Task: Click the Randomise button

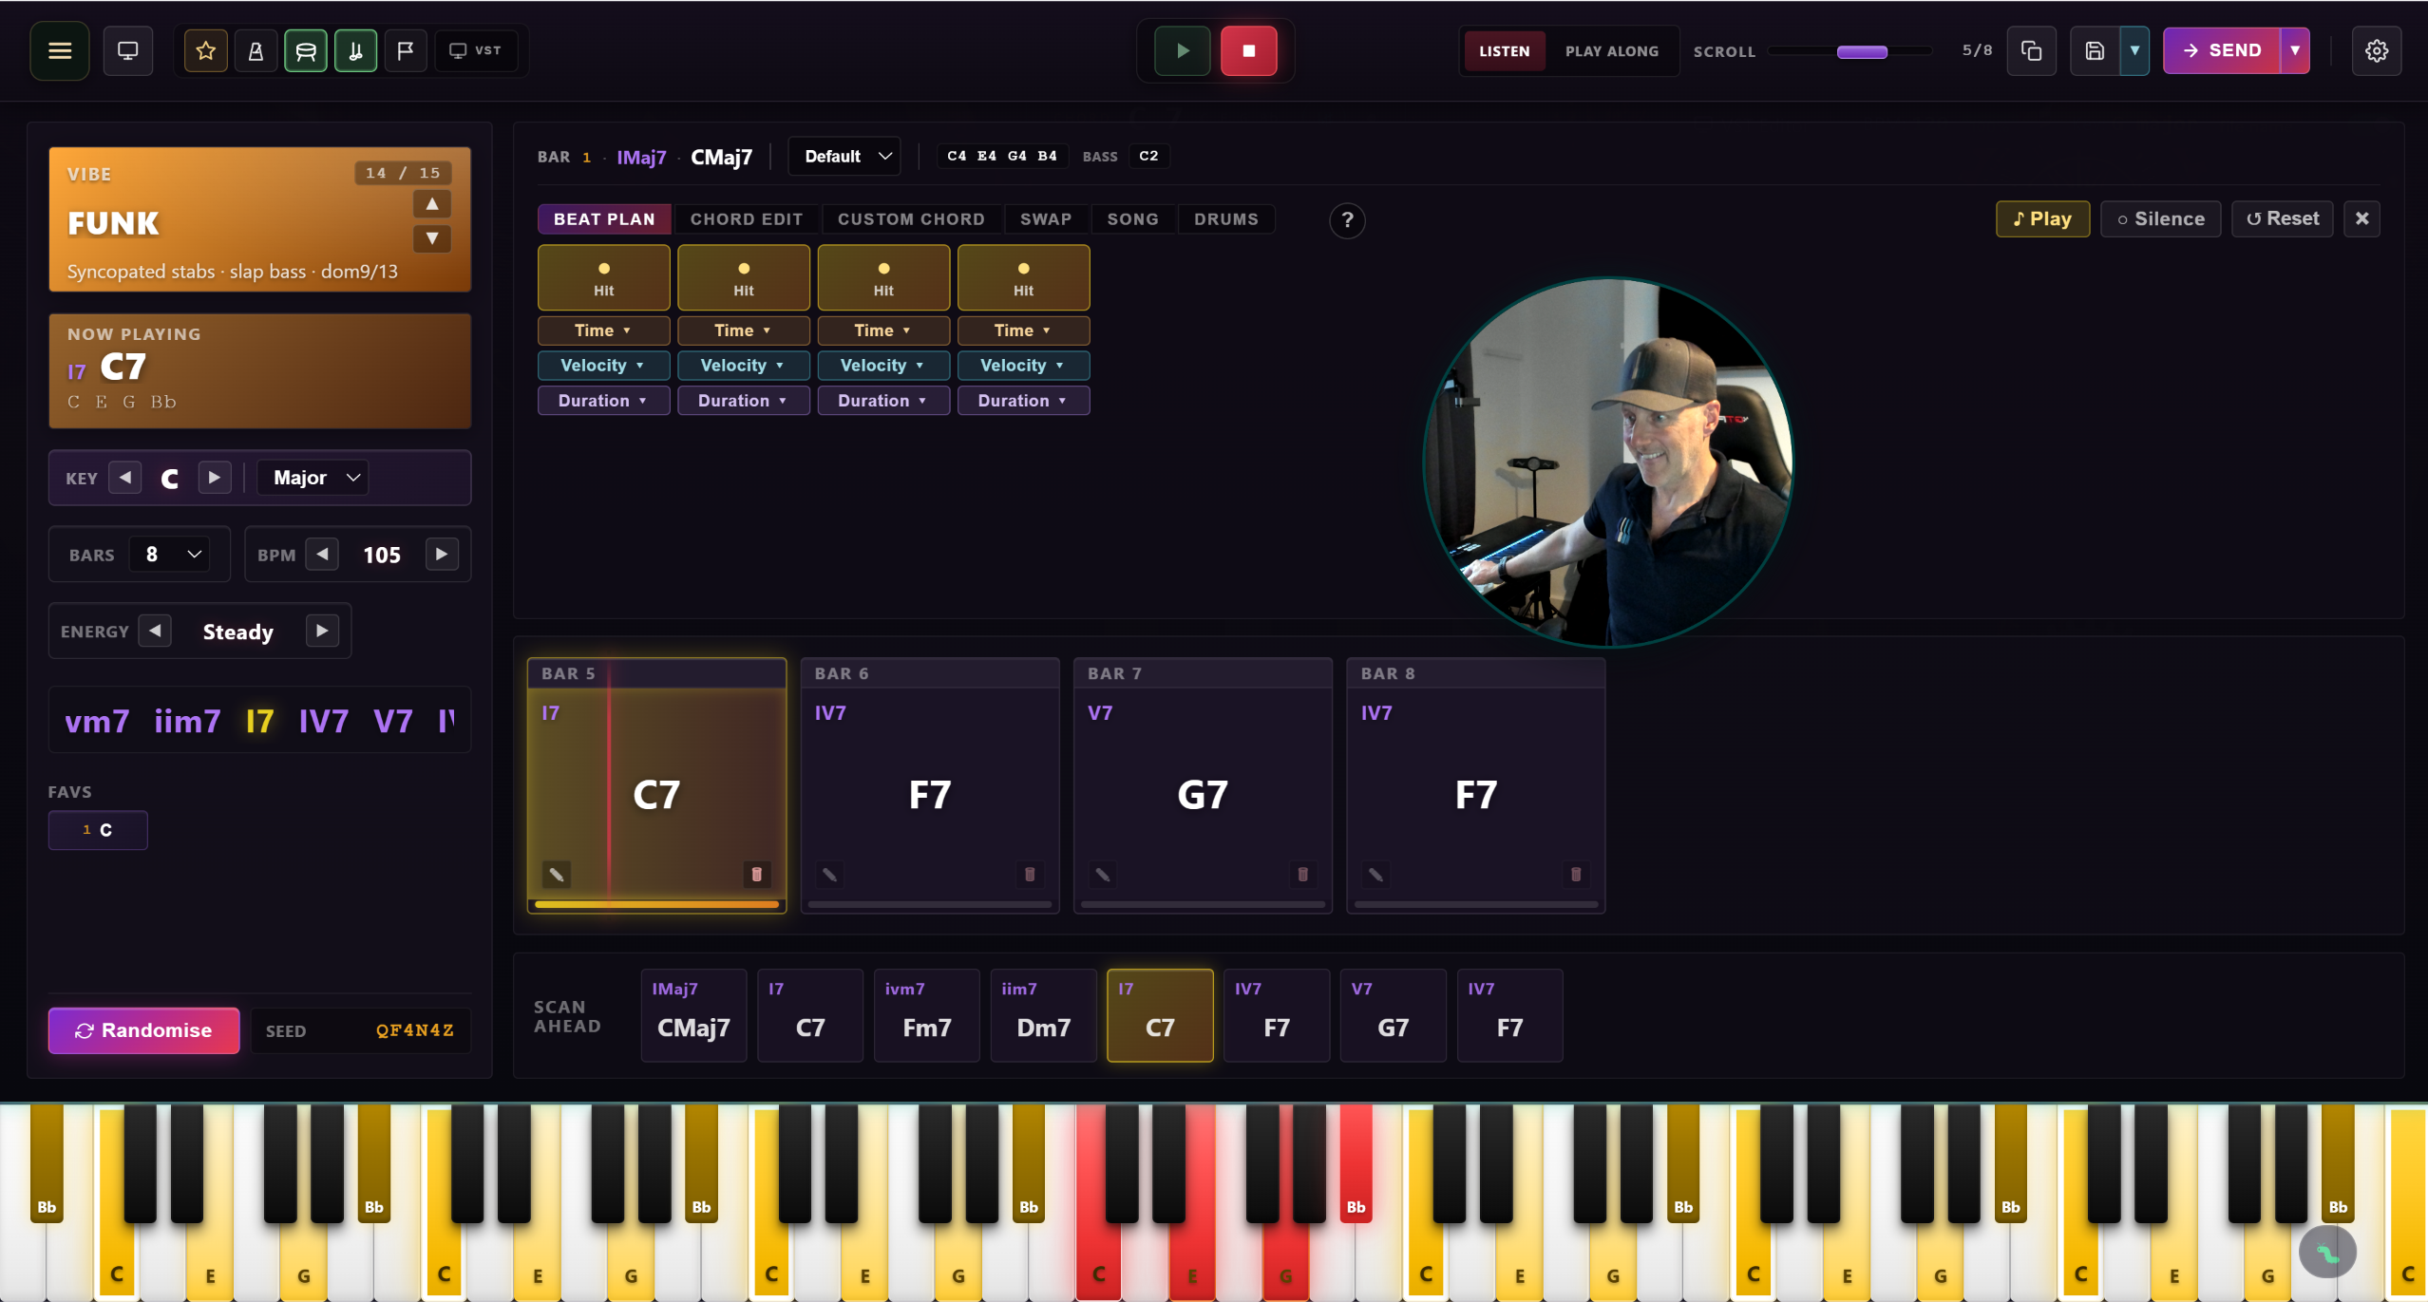Action: point(144,1030)
